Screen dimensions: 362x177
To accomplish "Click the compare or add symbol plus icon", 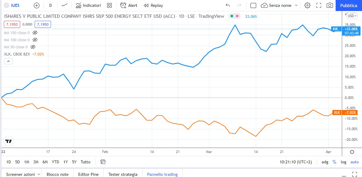I will click(x=36, y=5).
